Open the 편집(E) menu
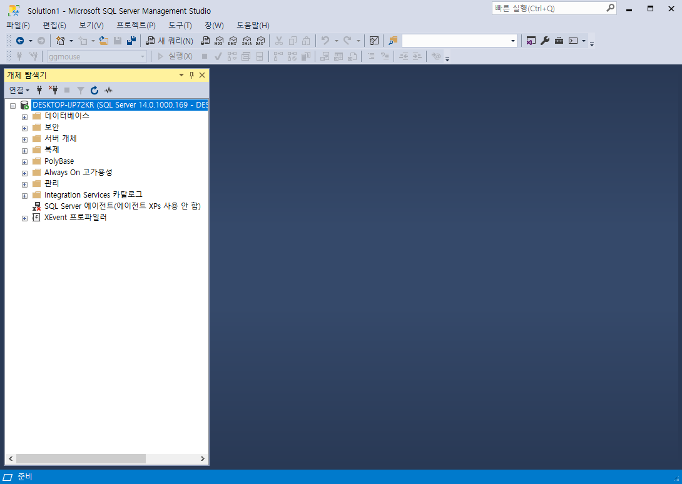The image size is (682, 484). click(54, 25)
